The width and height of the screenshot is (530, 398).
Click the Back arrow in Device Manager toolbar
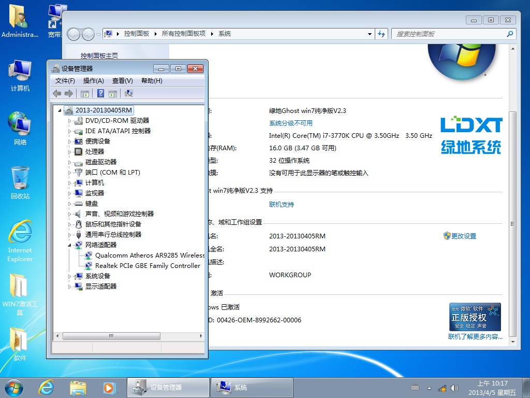pyautogui.click(x=57, y=93)
